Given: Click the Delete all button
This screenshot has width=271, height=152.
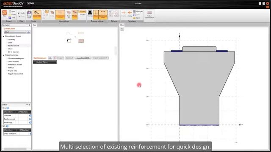Looking at the screenshot, I should click(x=69, y=58).
